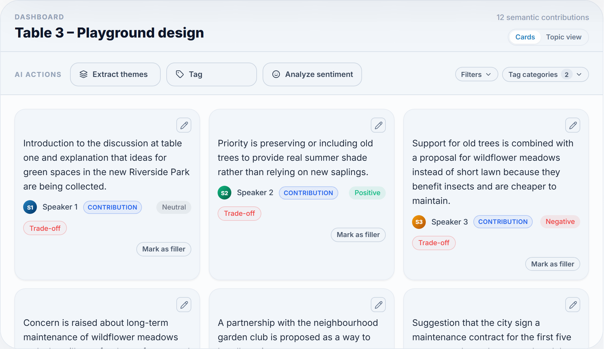Click the DASHBOARD breadcrumb label
The height and width of the screenshot is (349, 604).
(x=39, y=17)
